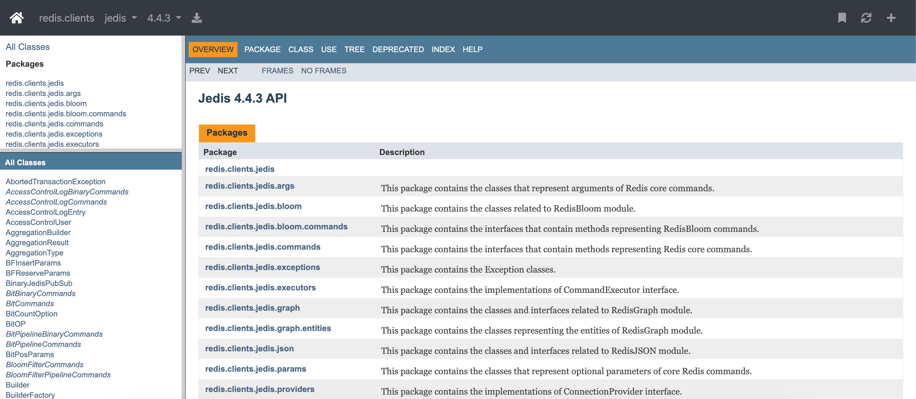Click NEXT in the sub-navigation bar

[x=228, y=71]
